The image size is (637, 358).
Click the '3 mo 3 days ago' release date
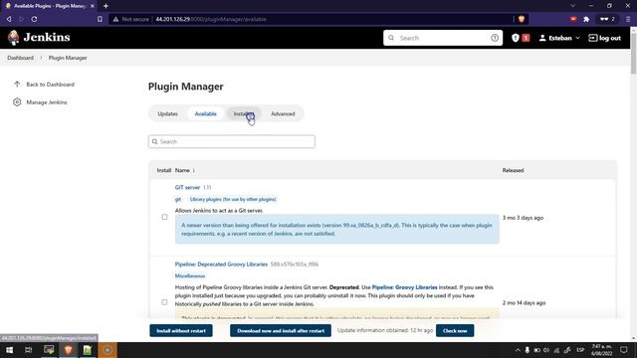click(x=523, y=218)
